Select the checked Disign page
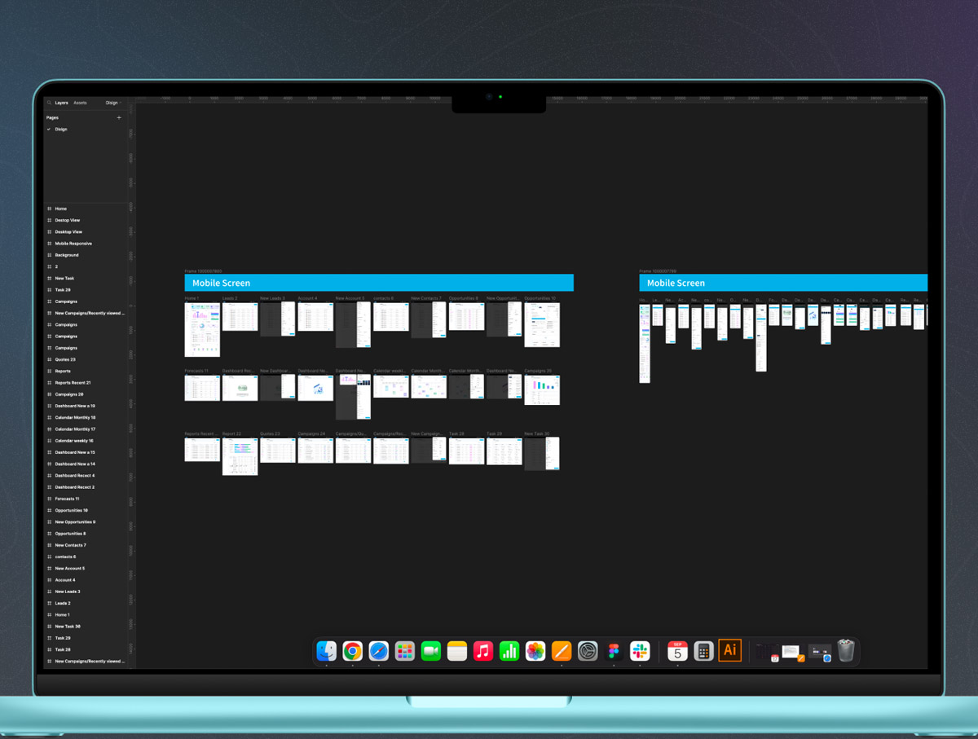Image resolution: width=978 pixels, height=739 pixels. 61,130
